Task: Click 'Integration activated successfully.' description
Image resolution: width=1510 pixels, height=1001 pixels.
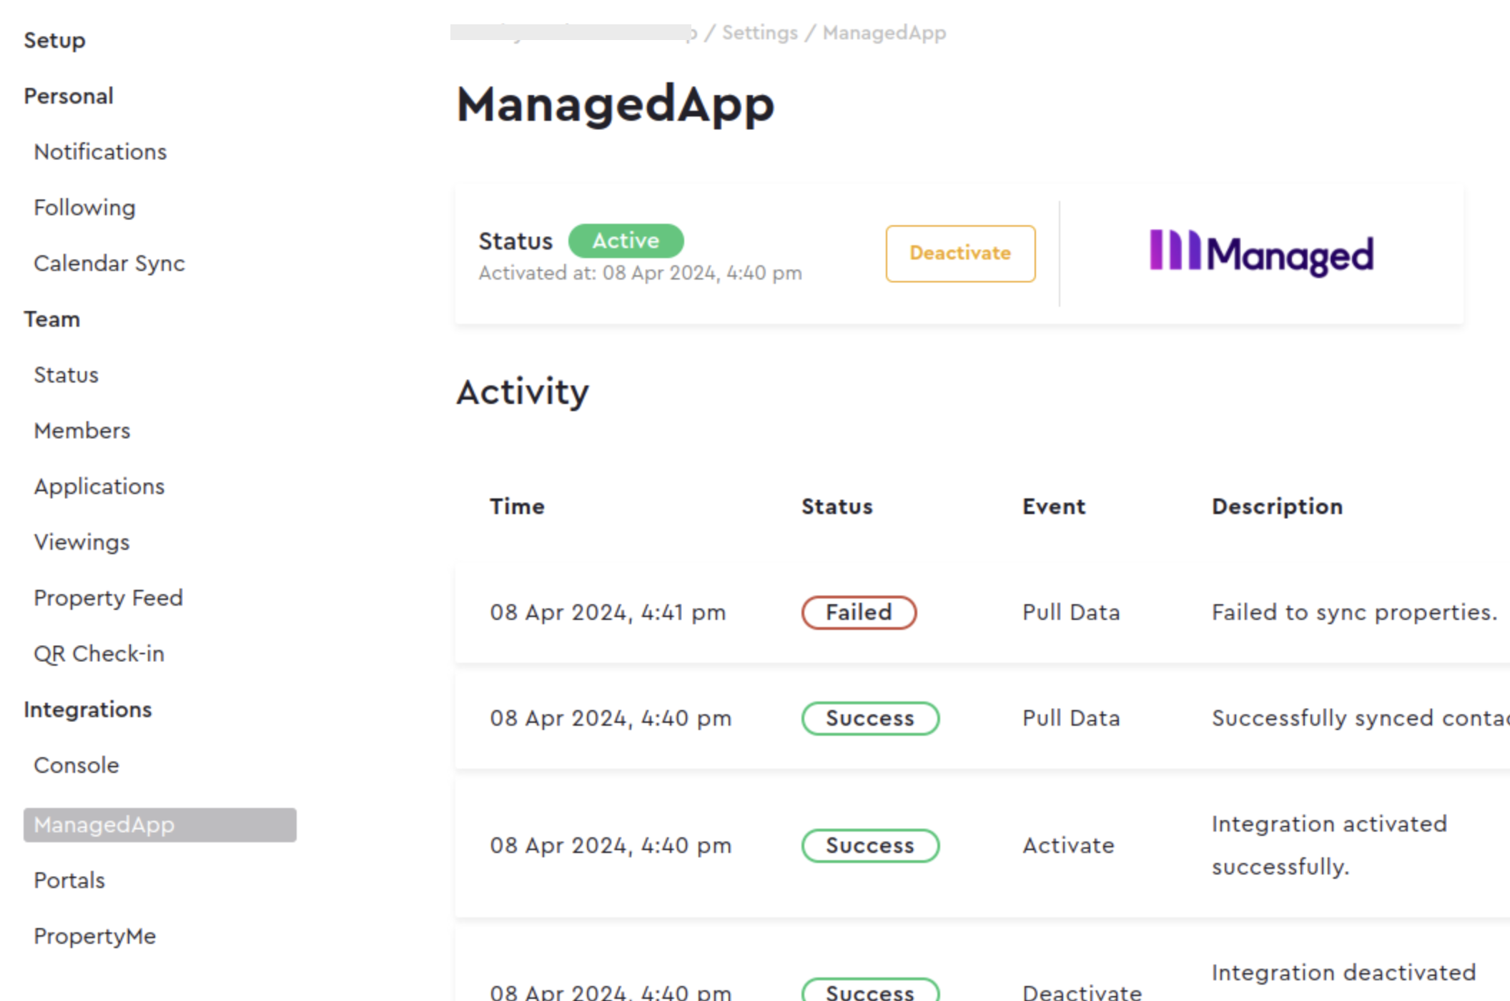Action: click(x=1329, y=845)
